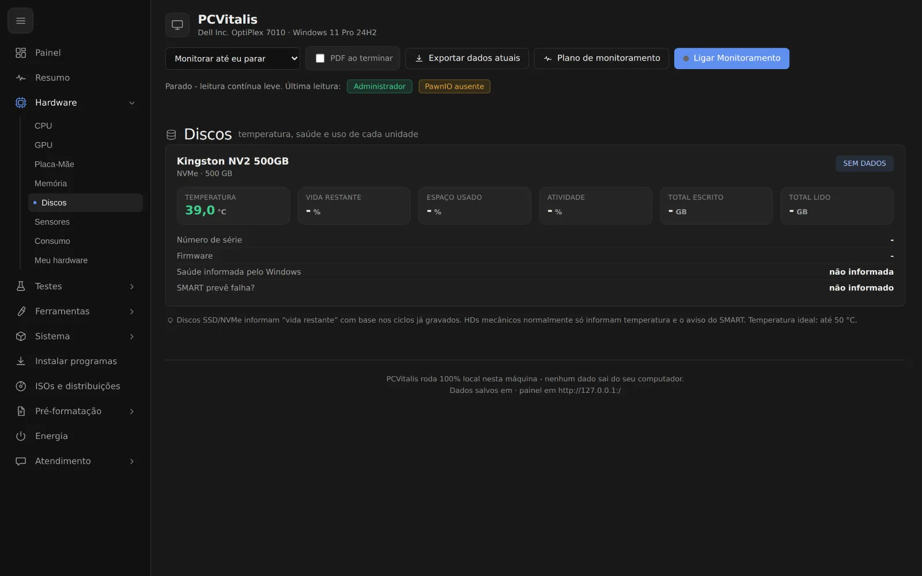The width and height of the screenshot is (922, 576).
Task: Click Exportar dados atuais button
Action: [467, 58]
